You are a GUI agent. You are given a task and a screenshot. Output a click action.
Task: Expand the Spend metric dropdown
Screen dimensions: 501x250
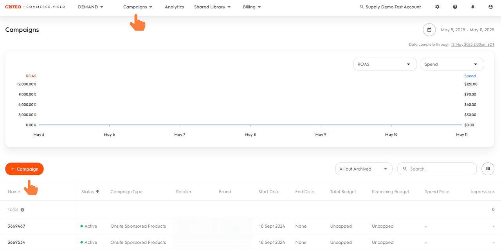click(x=452, y=64)
